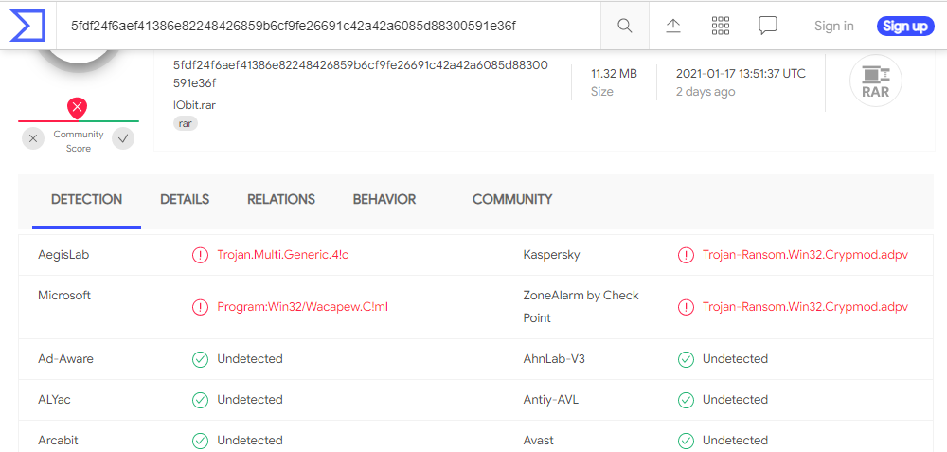Screen dimensions: 947x452
Task: Click the Trojan-Ransom.Win32.Crypmod.adpv Kaspersky result
Action: (805, 255)
